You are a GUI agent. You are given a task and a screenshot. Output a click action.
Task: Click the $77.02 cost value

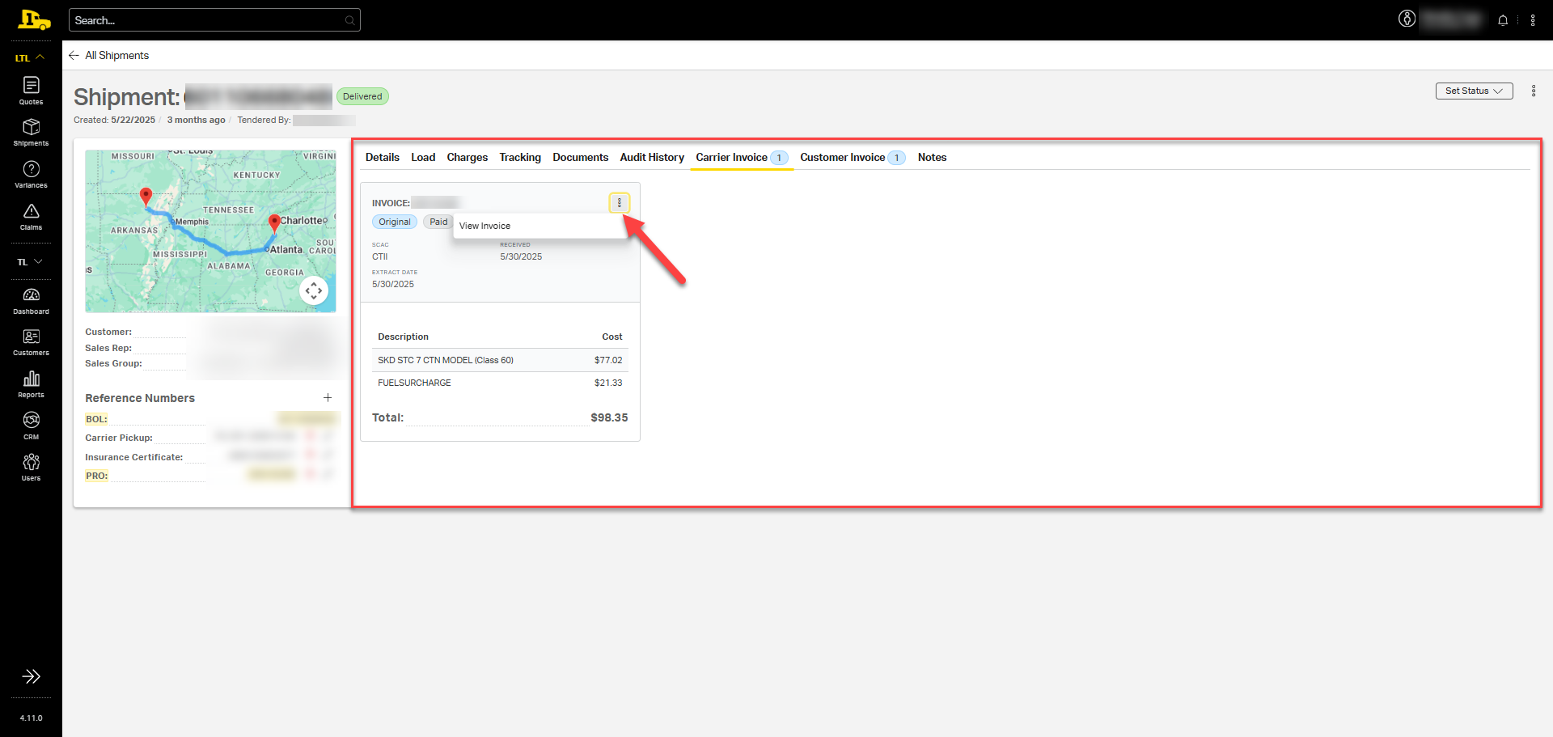(x=608, y=360)
